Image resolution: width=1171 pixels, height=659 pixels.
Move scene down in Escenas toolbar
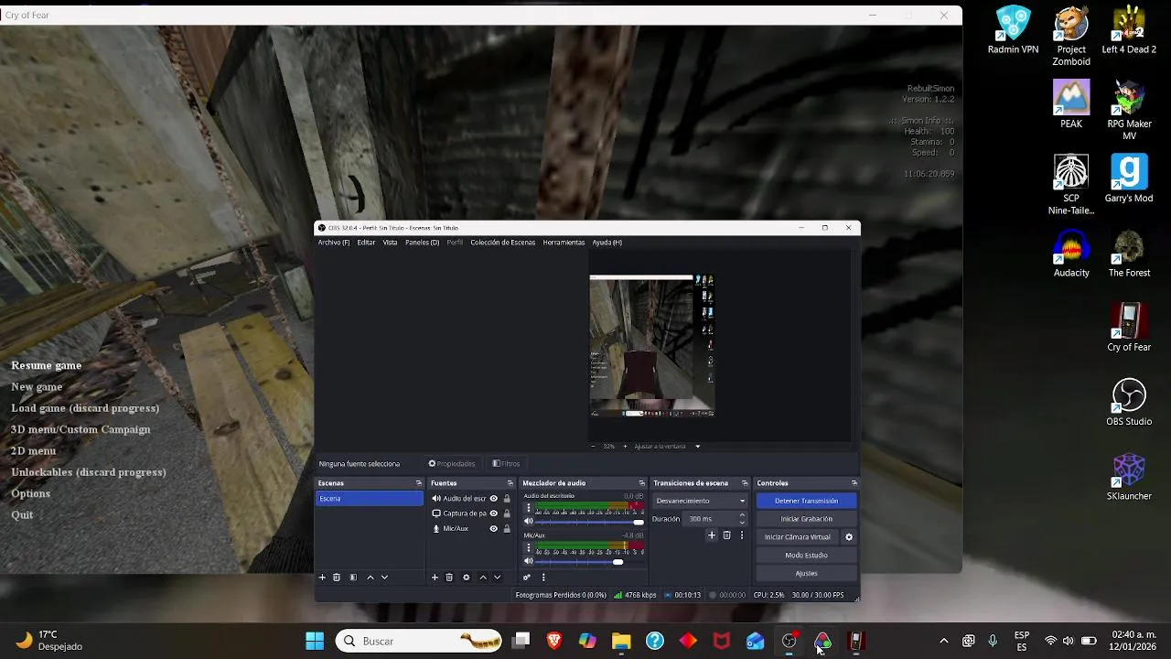[384, 578]
